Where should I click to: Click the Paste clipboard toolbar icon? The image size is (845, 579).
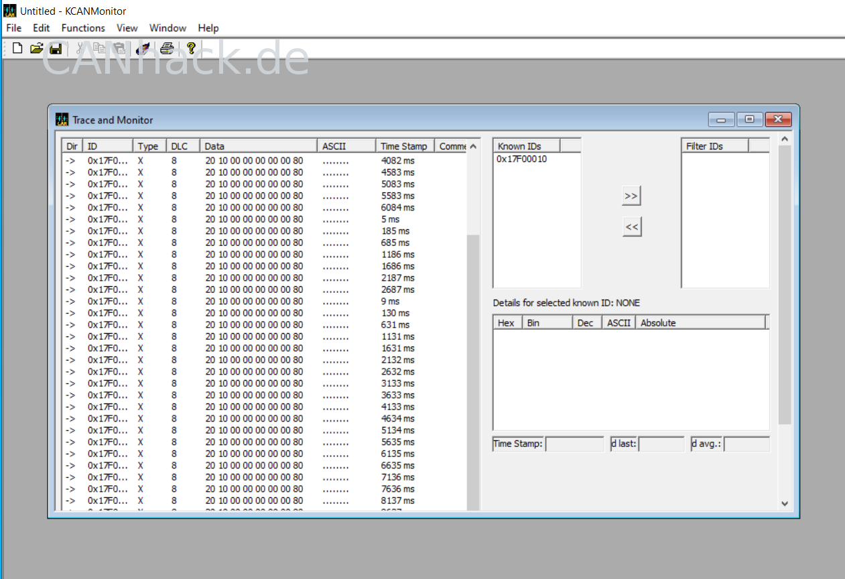pos(119,48)
